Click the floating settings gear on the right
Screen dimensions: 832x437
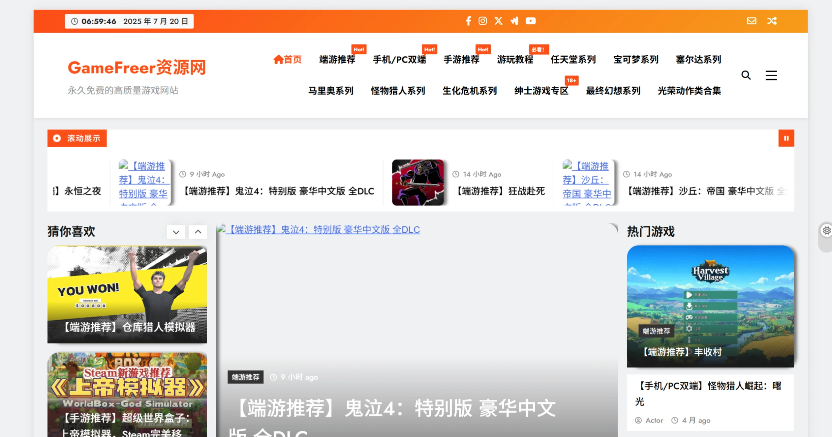click(x=826, y=230)
